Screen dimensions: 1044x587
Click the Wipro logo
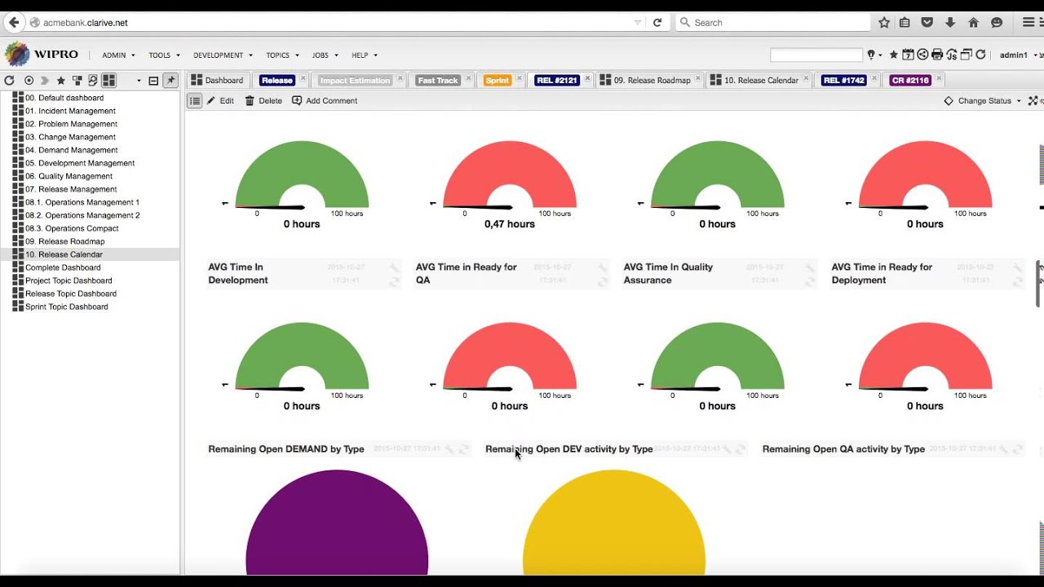coord(42,55)
